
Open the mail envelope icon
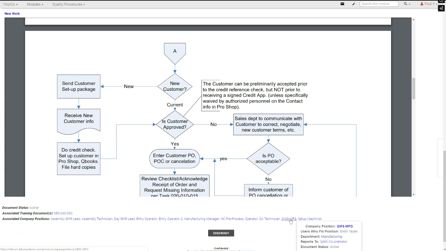pyautogui.click(x=342, y=4)
